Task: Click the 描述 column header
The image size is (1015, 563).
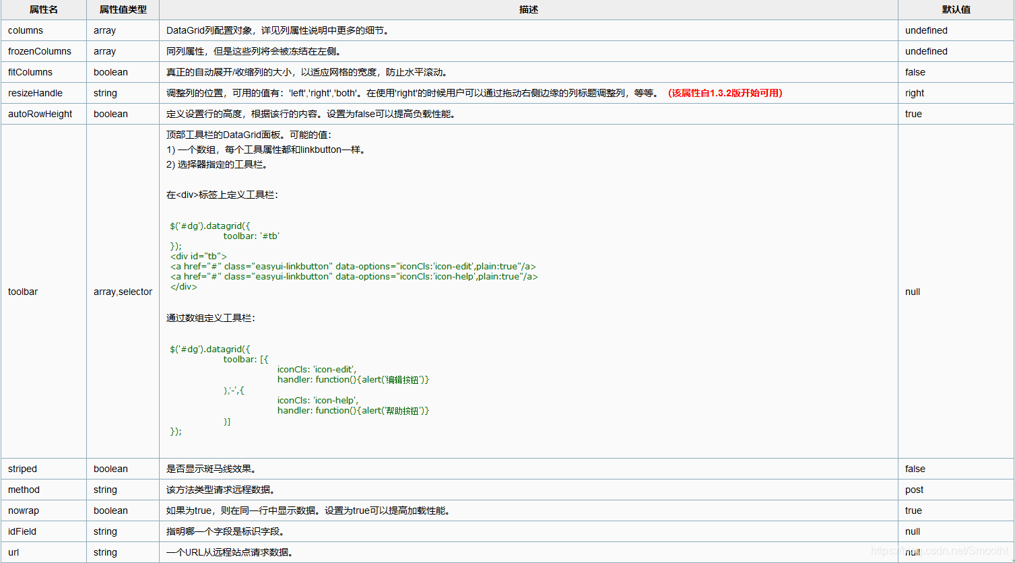Action: point(529,9)
